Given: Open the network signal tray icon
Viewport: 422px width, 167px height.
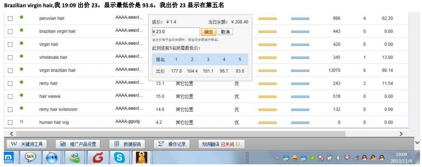Looking at the screenshot, I should click(x=356, y=159).
